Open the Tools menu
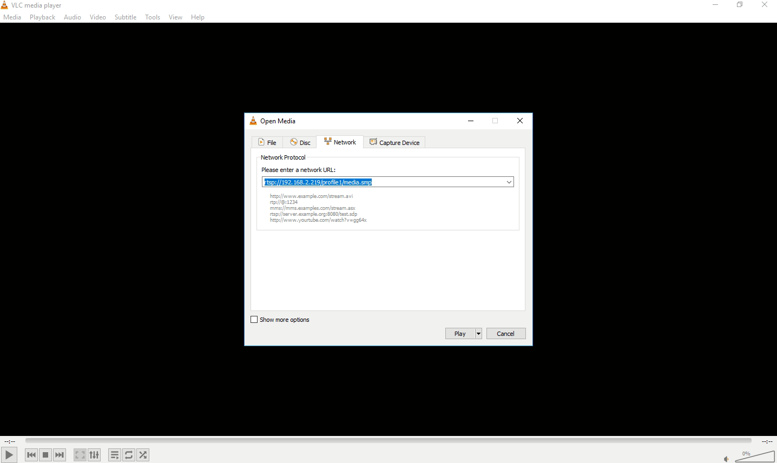777x463 pixels. click(153, 17)
